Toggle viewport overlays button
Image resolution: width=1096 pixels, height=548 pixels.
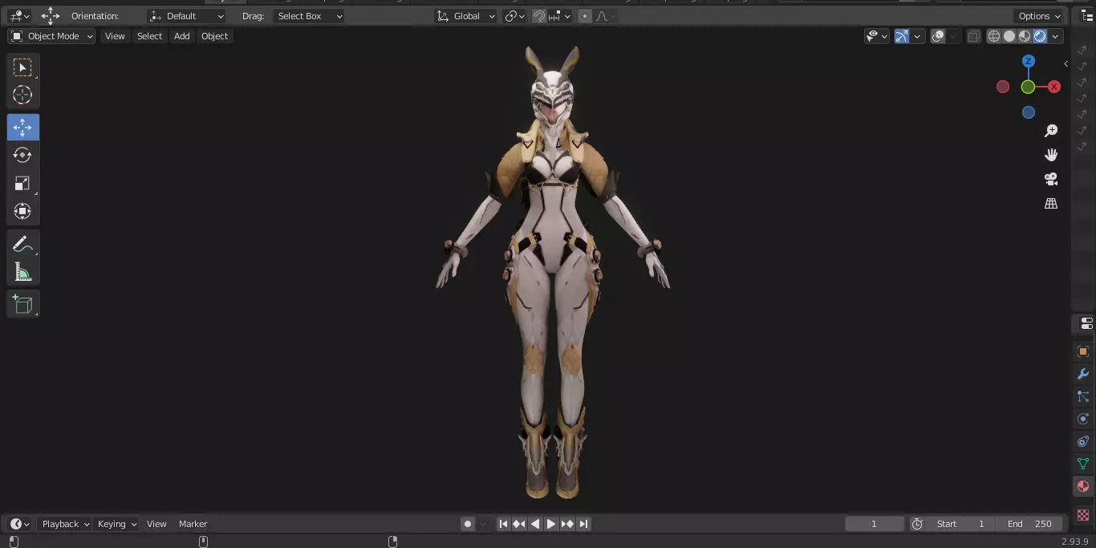[938, 36]
